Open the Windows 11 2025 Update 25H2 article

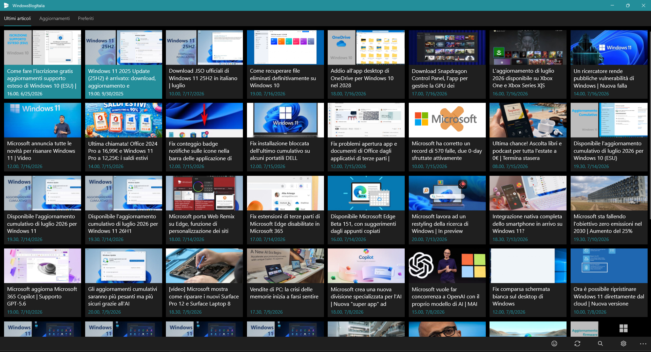[123, 64]
